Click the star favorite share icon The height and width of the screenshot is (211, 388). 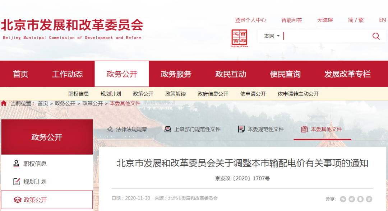pyautogui.click(x=369, y=198)
